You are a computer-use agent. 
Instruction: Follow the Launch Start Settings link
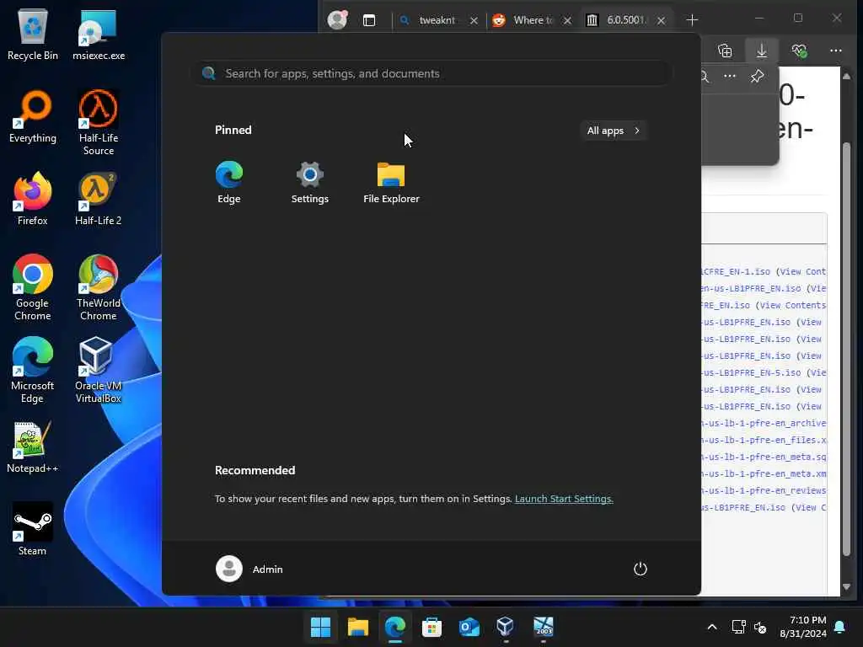tap(564, 499)
